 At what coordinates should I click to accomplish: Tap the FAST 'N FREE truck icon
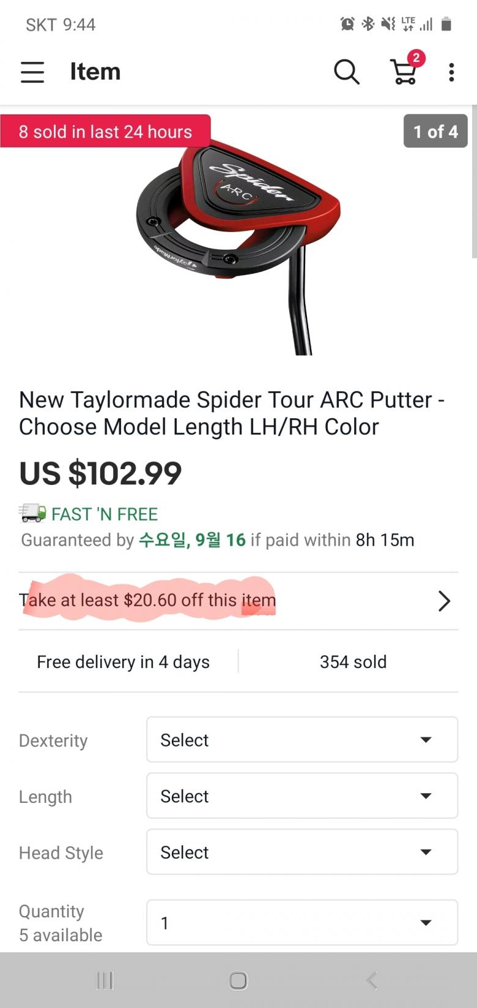[32, 513]
